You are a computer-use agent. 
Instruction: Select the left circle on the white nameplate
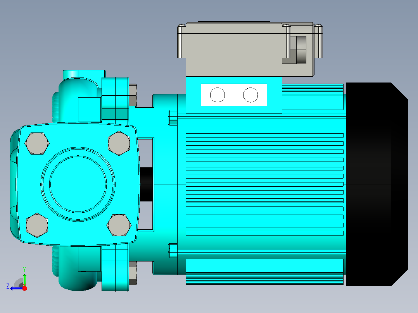click(218, 95)
